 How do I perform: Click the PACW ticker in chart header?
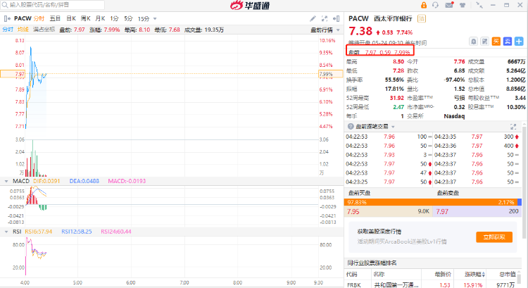[23, 18]
